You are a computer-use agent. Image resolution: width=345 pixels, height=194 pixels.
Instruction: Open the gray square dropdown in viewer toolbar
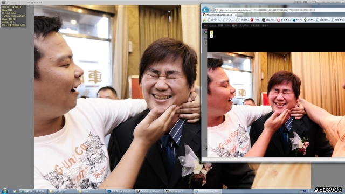pyautogui.click(x=4, y=2)
